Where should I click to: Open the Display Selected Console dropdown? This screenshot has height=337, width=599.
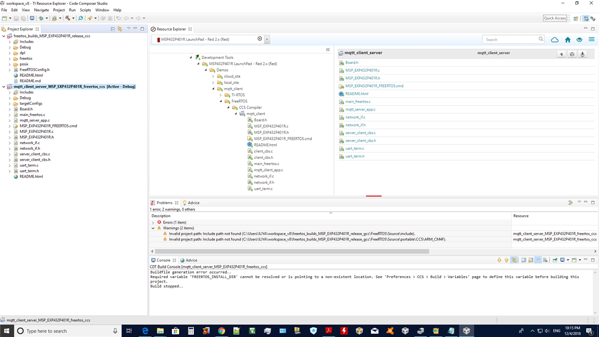[568, 260]
